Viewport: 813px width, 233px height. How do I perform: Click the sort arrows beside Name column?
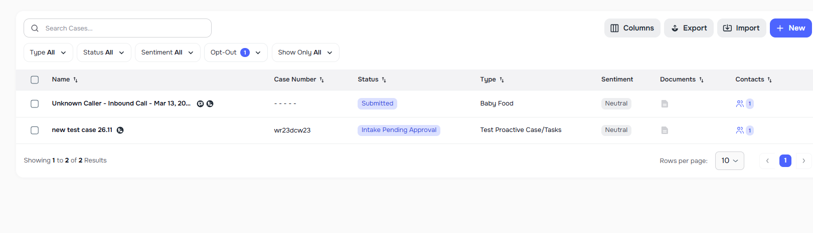coord(76,80)
